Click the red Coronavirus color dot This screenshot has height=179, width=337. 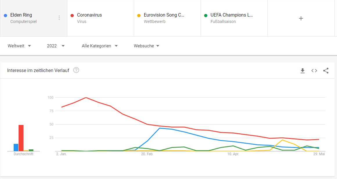pyautogui.click(x=72, y=15)
